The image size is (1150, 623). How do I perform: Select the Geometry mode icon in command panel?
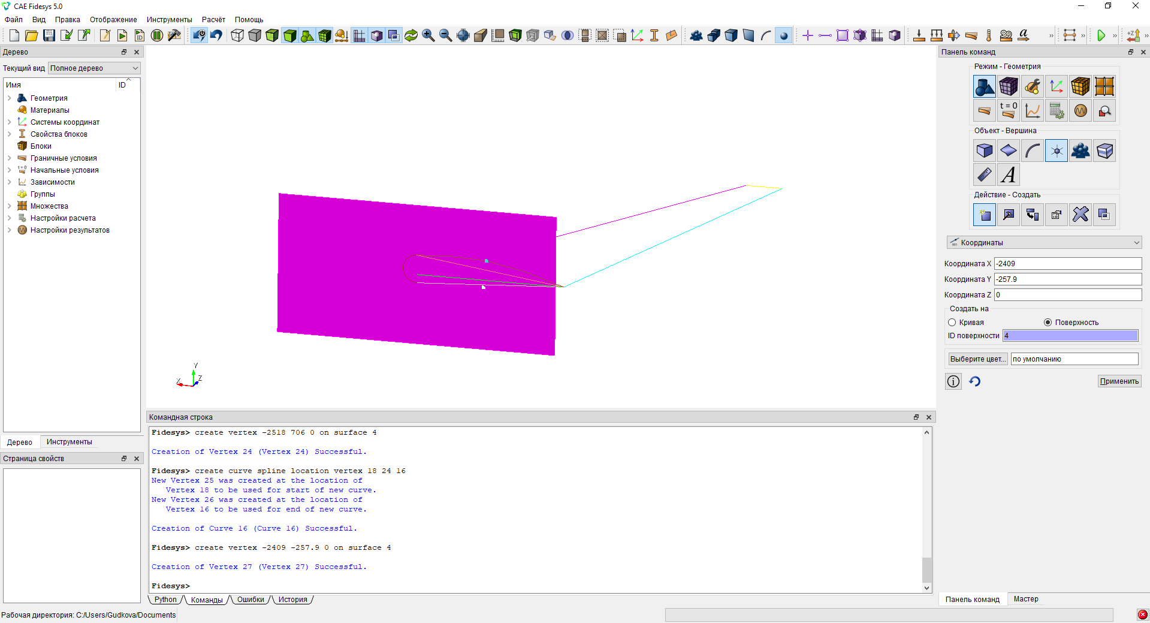coord(985,86)
